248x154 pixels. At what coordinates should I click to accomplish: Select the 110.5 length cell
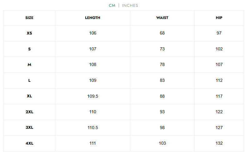click(92, 128)
